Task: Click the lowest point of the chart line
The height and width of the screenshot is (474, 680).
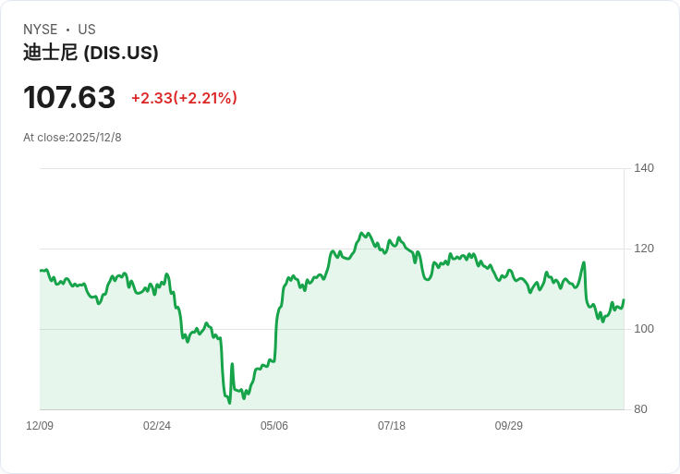Action: coord(229,403)
